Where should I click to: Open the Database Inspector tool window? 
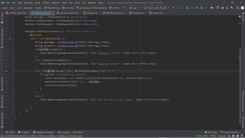pyautogui.click(x=43, y=132)
